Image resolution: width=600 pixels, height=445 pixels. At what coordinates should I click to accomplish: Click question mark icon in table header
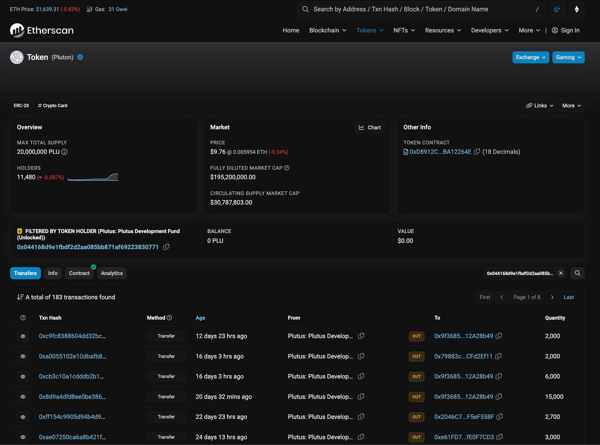pos(23,318)
